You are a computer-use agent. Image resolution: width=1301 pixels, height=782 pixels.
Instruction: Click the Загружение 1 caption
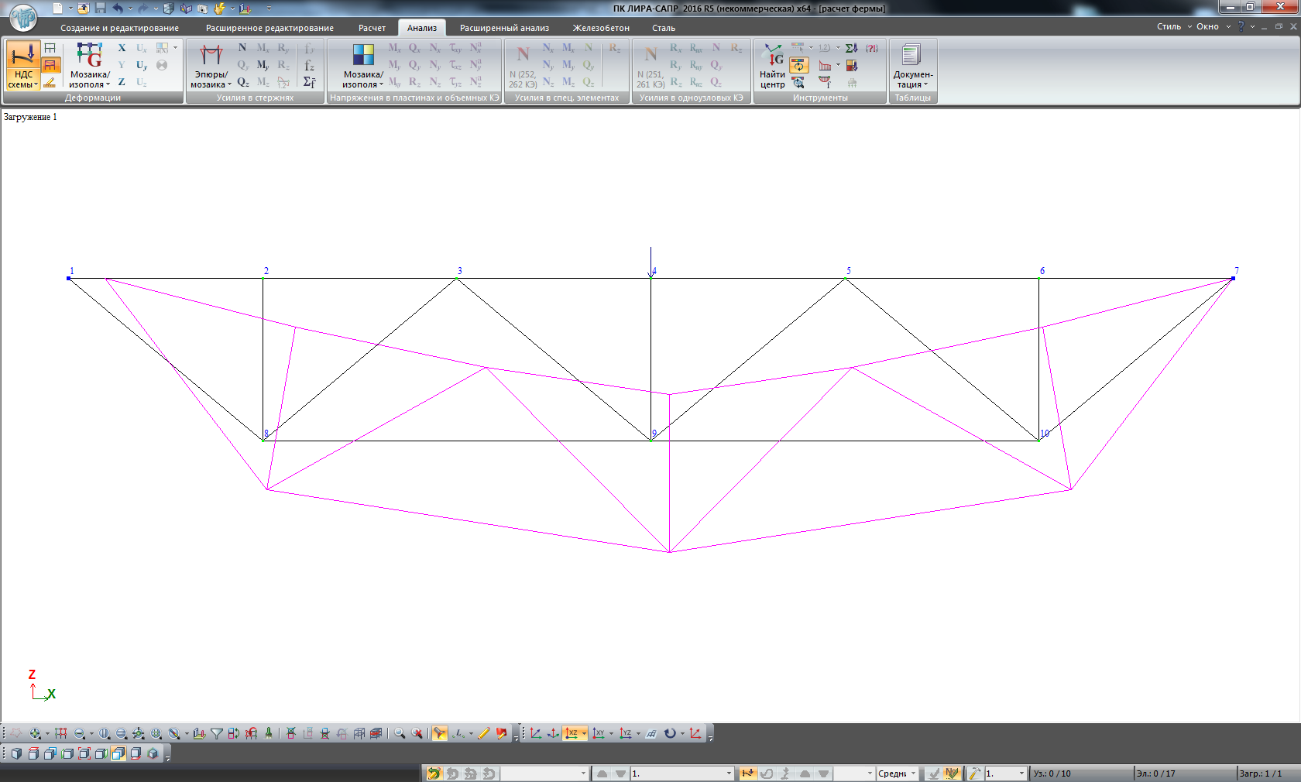(30, 117)
